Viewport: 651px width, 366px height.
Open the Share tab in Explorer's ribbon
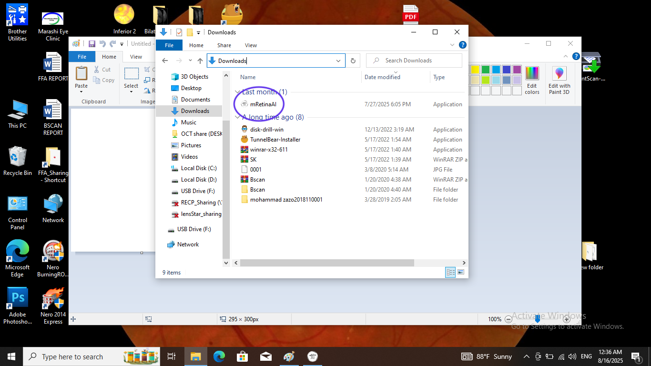tap(224, 45)
